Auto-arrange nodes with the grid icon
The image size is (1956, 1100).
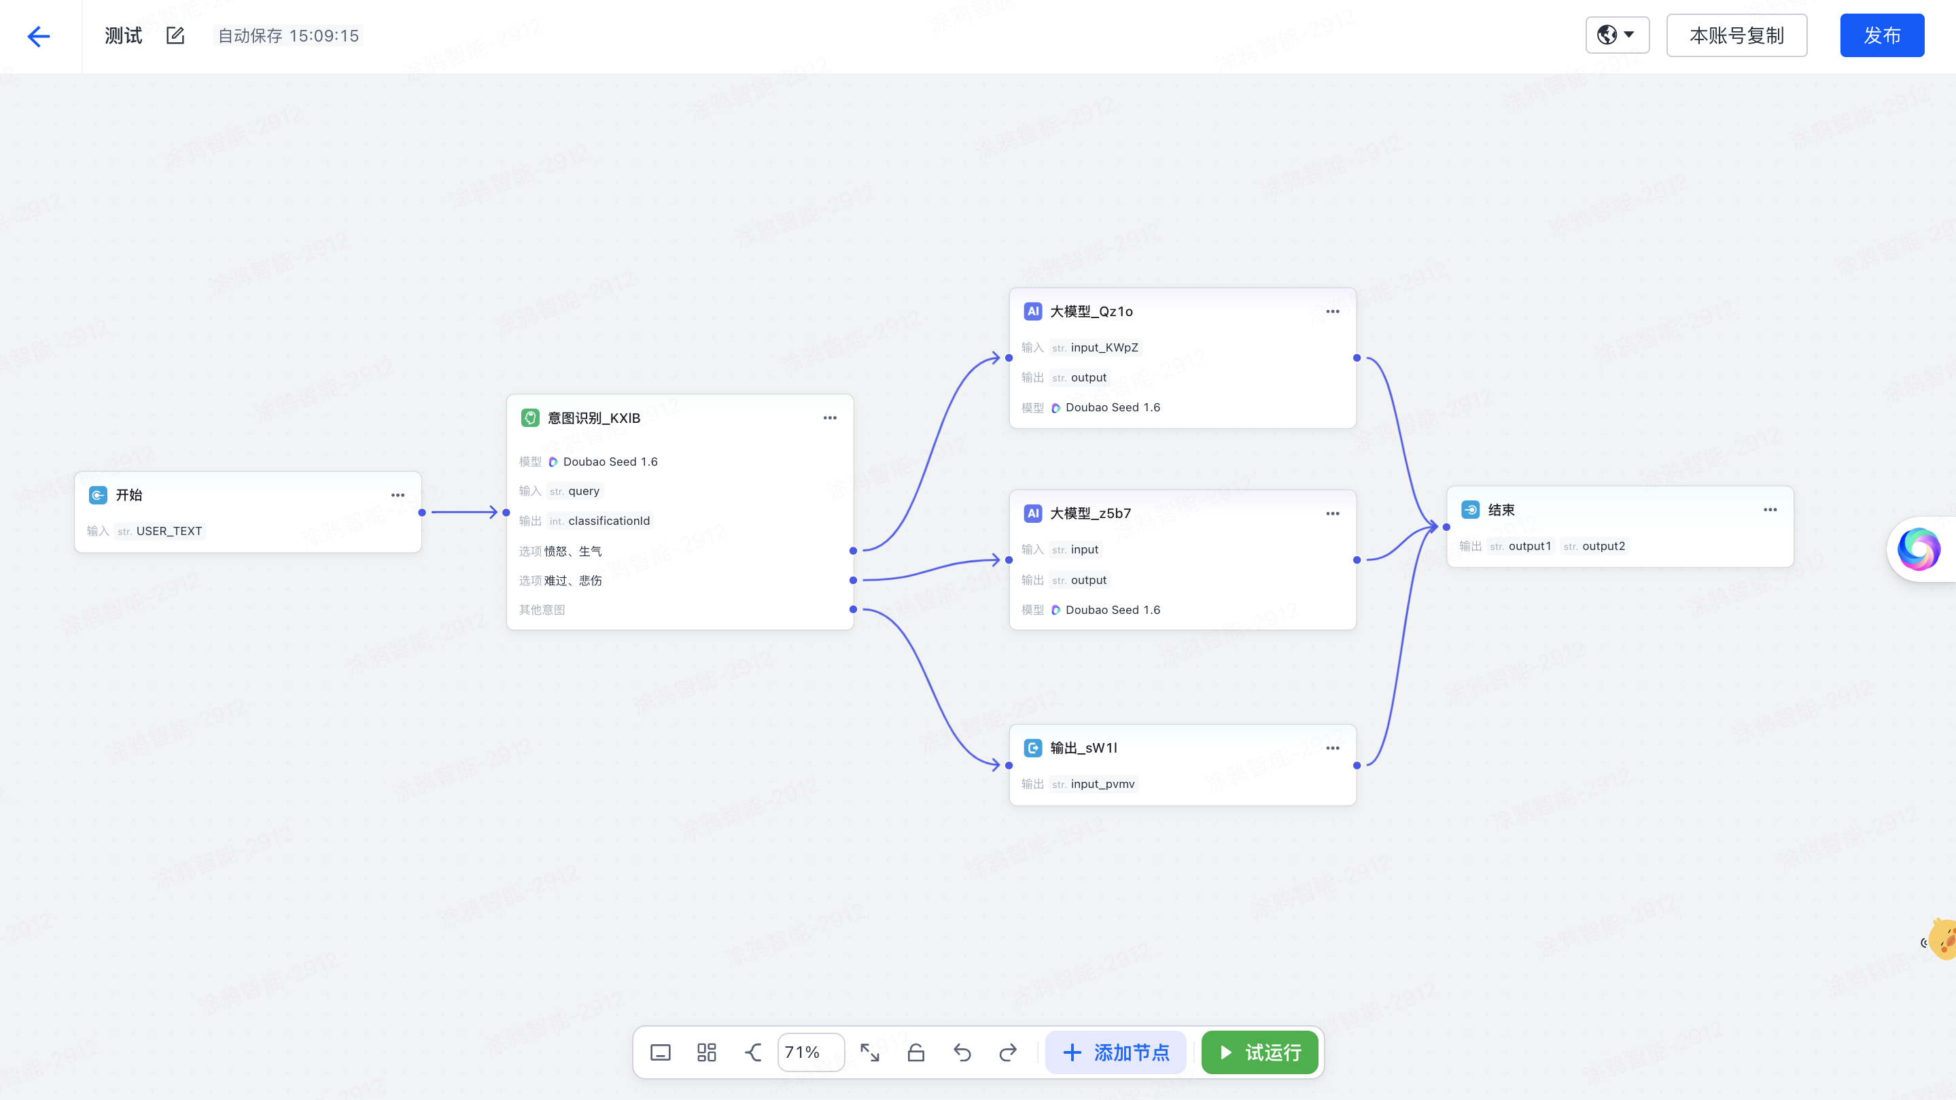tap(707, 1052)
